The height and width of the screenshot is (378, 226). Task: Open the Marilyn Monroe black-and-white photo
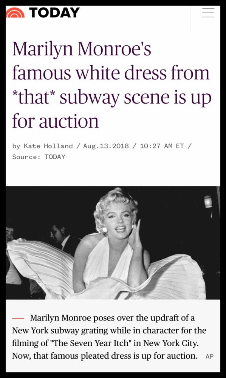click(113, 243)
